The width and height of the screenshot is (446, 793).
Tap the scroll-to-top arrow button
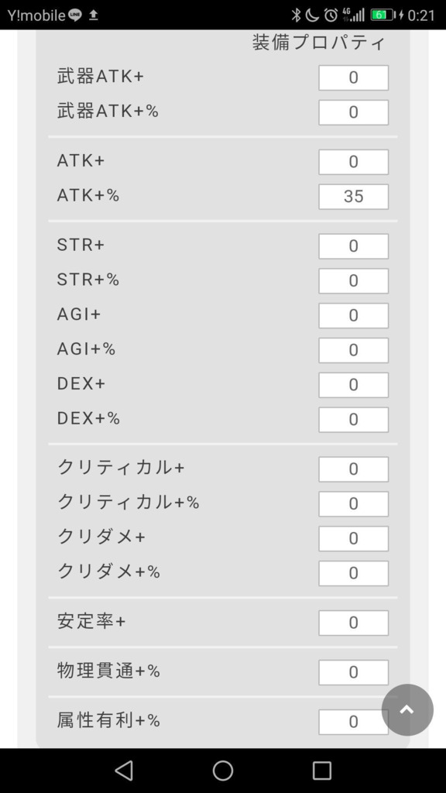(x=407, y=709)
